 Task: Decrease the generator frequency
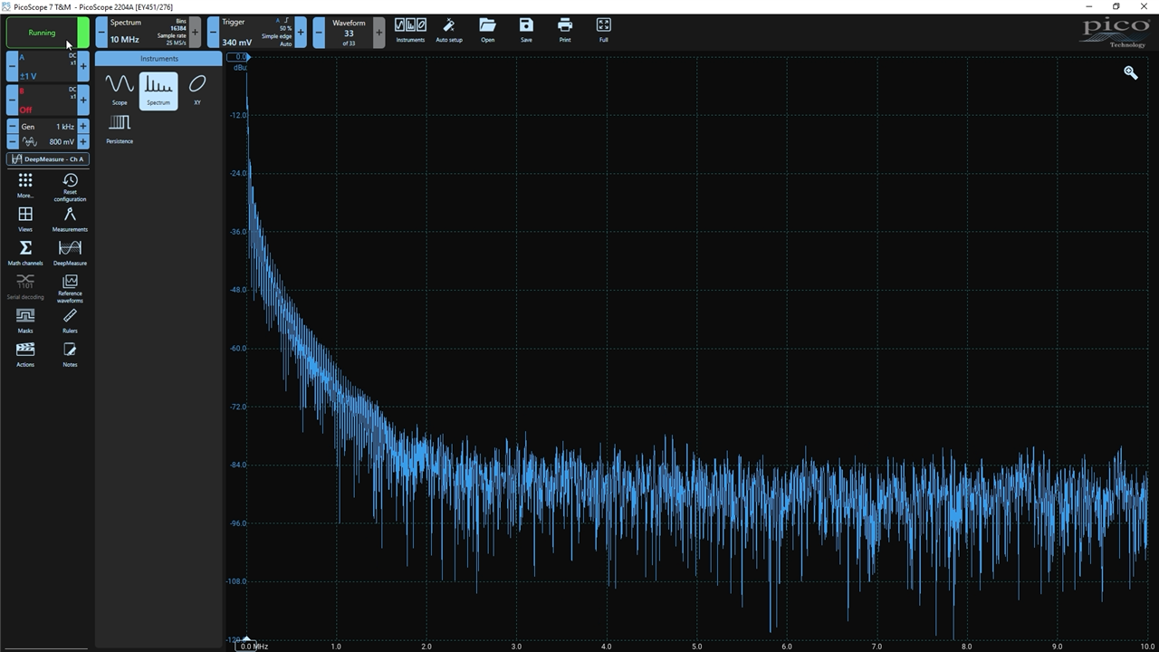12,127
